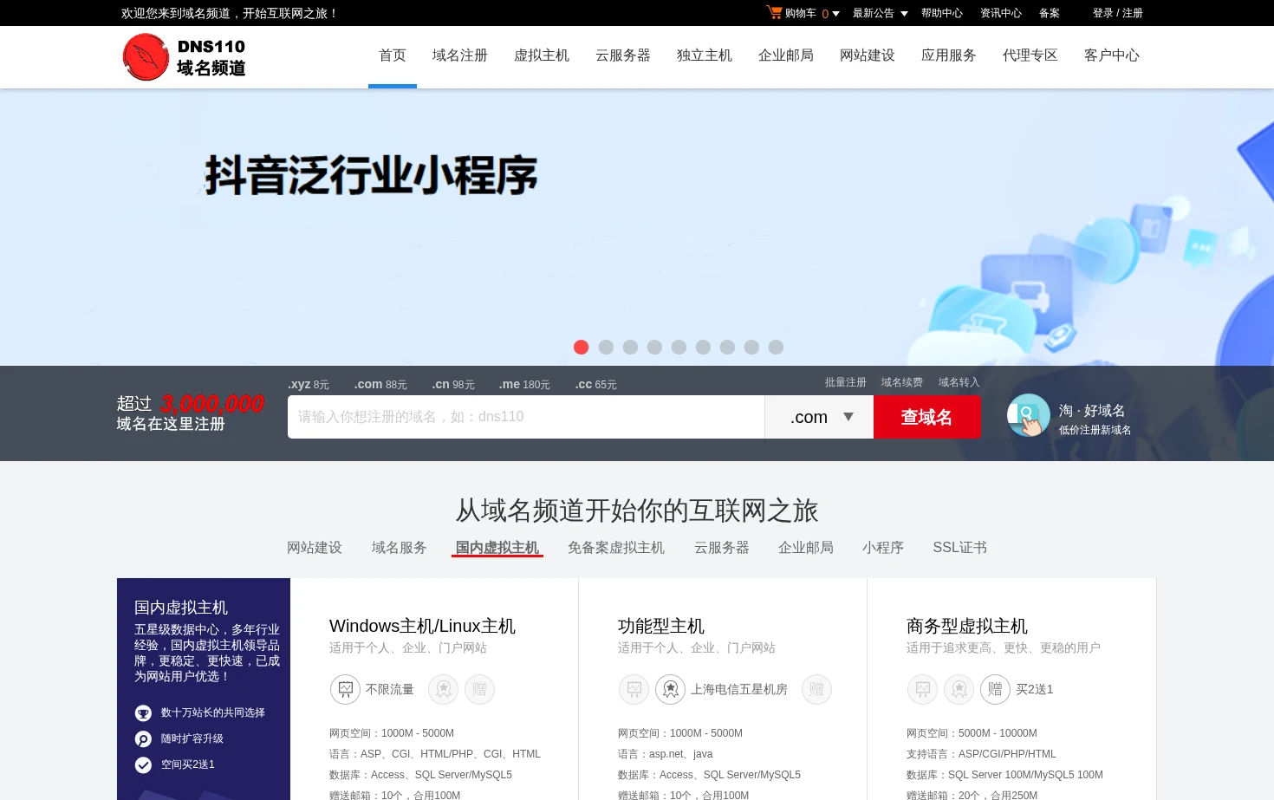Open 云服务器 navigation item
1274x800 pixels.
(x=623, y=55)
